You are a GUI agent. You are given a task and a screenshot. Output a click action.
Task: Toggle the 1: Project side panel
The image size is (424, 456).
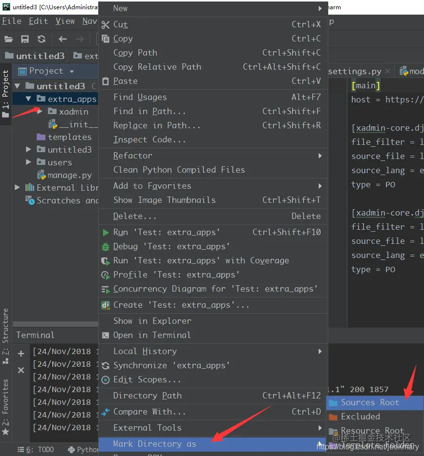tap(5, 94)
